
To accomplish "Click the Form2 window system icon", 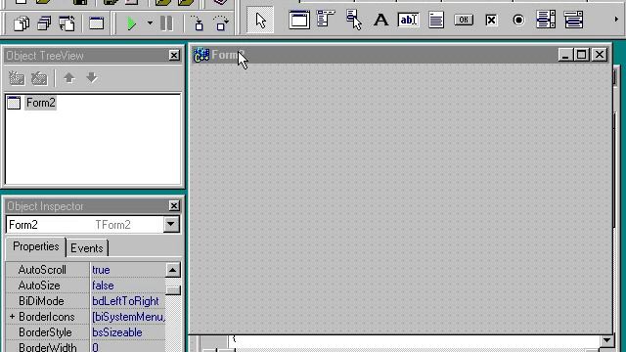I will point(201,55).
